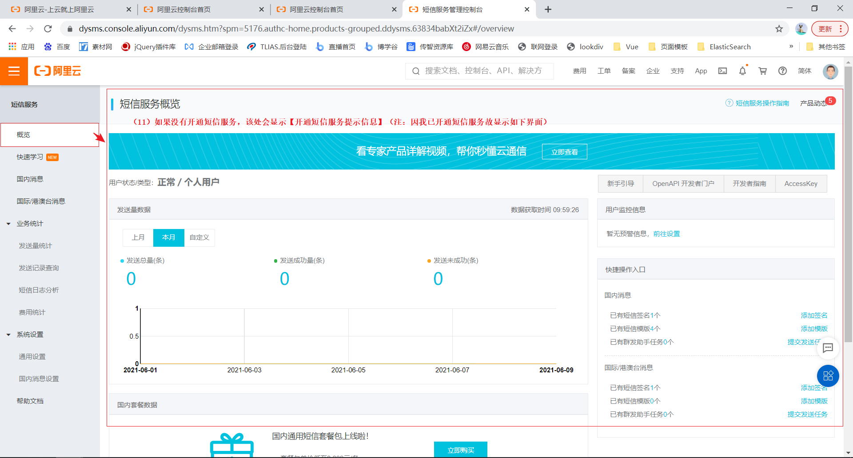Open the notification bell
Viewport: 853px width, 458px height.
[742, 71]
